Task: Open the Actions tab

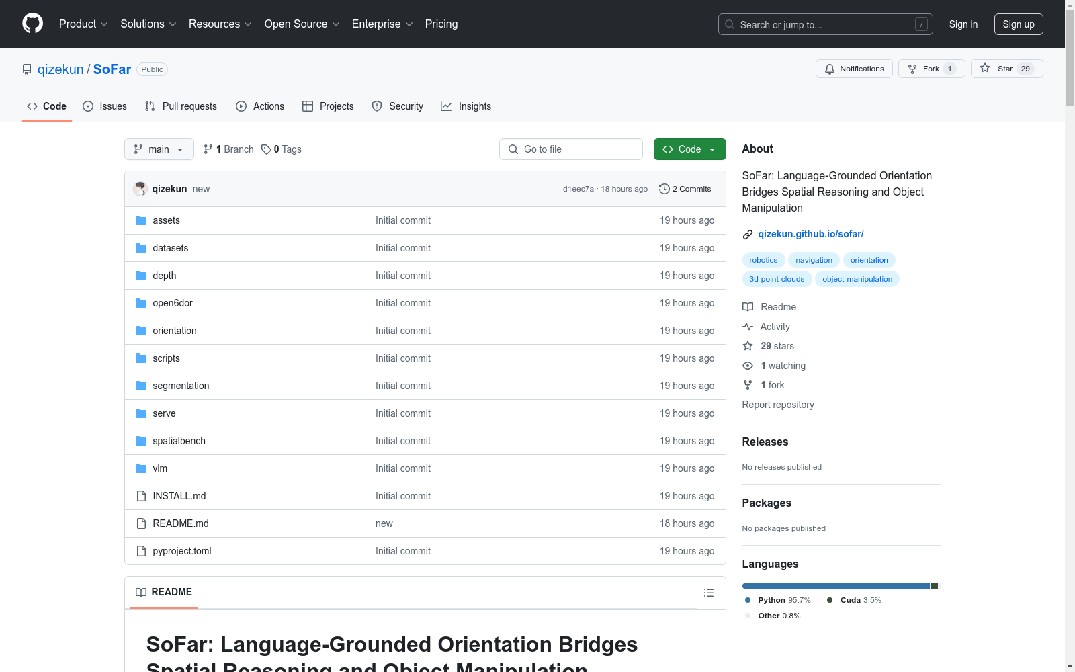Action: coord(260,106)
